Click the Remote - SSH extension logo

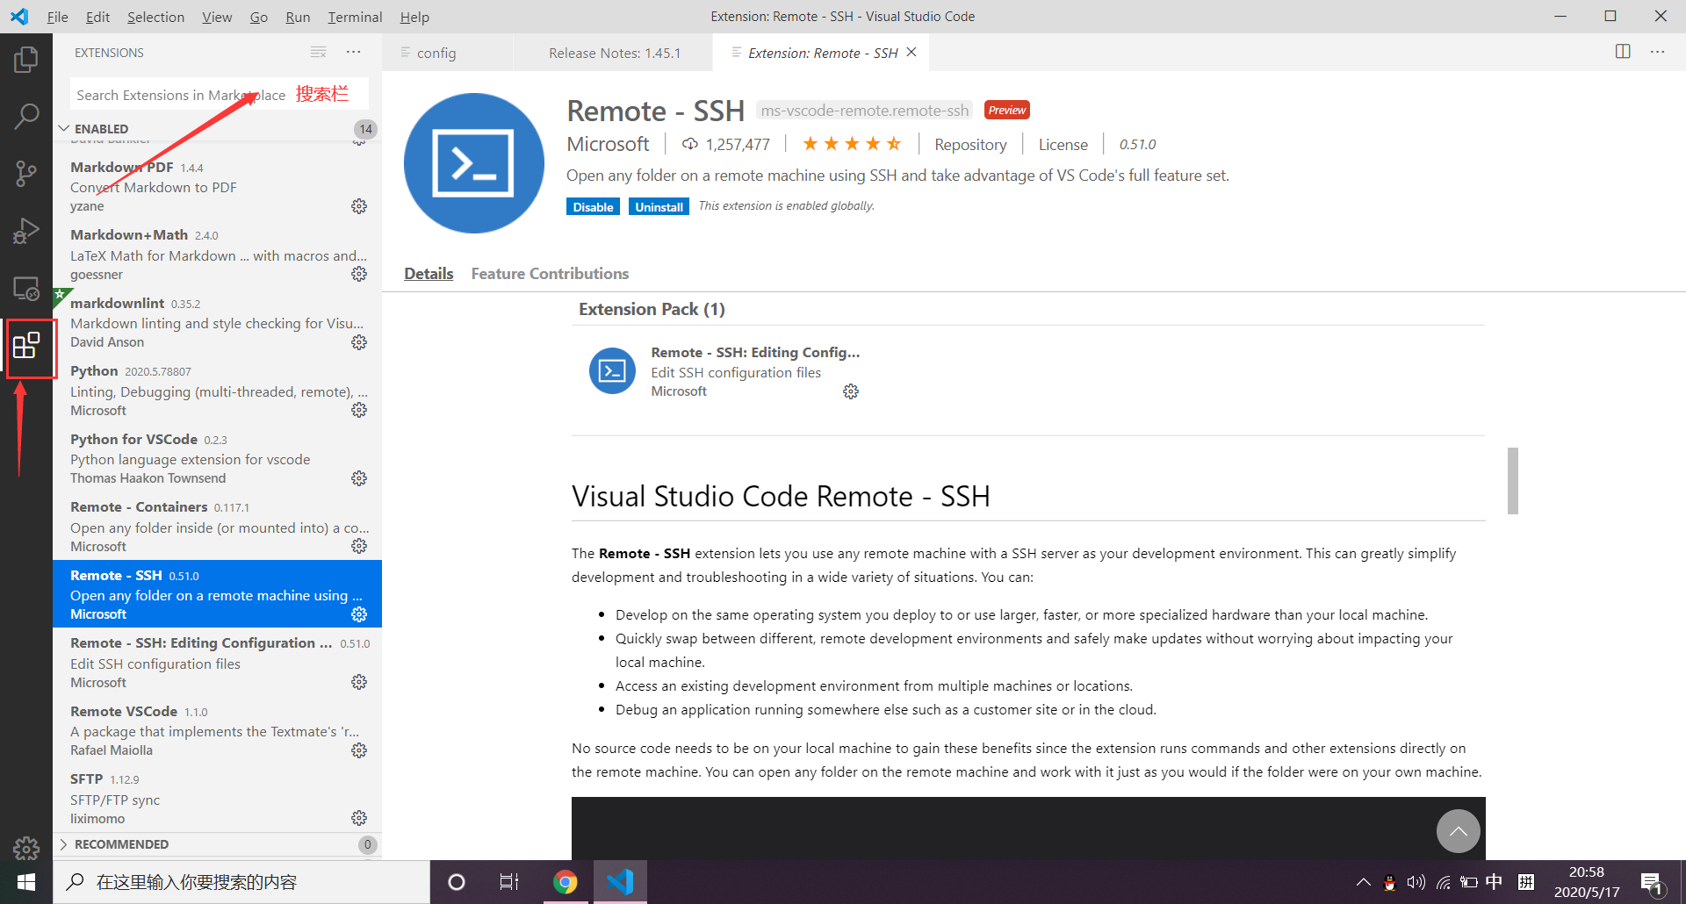(x=474, y=163)
